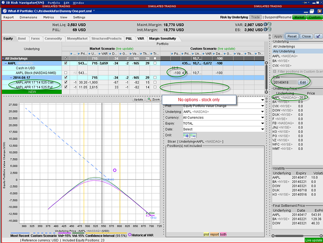Open the Report menu

(8, 17)
